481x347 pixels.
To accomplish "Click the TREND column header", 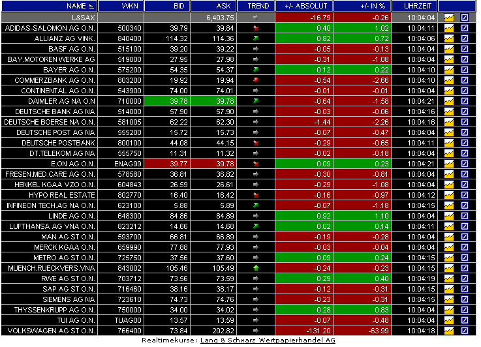I will pos(256,6).
